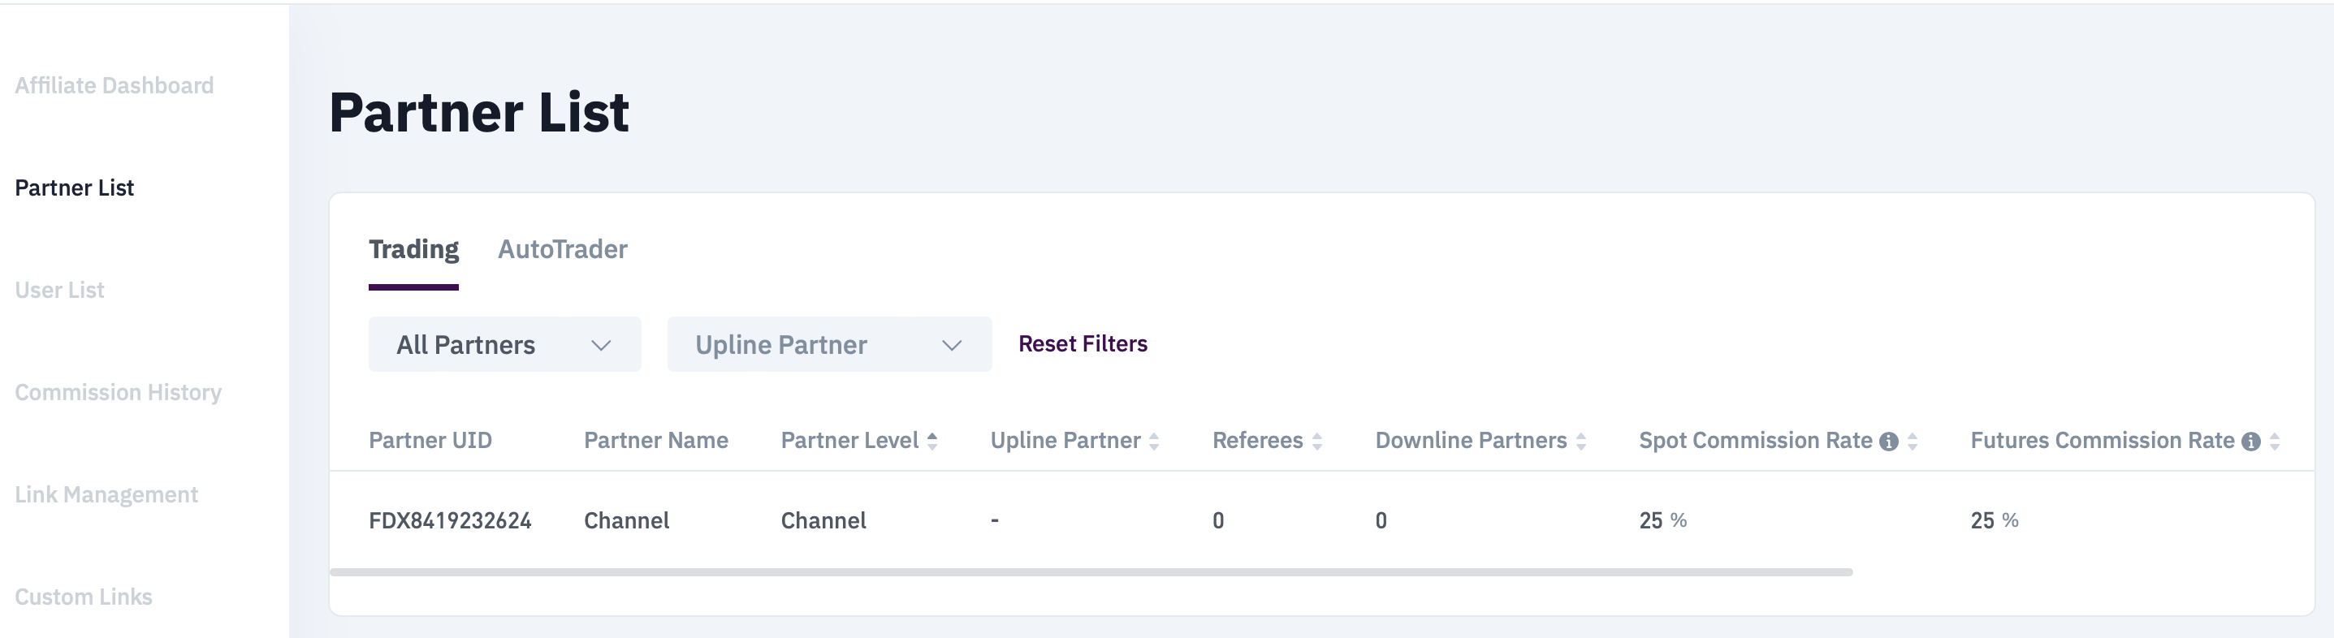
Task: Sort by Downline Partners column arrows
Action: point(1581,441)
